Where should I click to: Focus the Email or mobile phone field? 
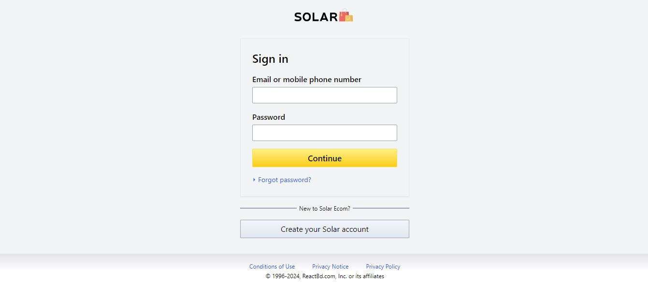click(x=325, y=95)
